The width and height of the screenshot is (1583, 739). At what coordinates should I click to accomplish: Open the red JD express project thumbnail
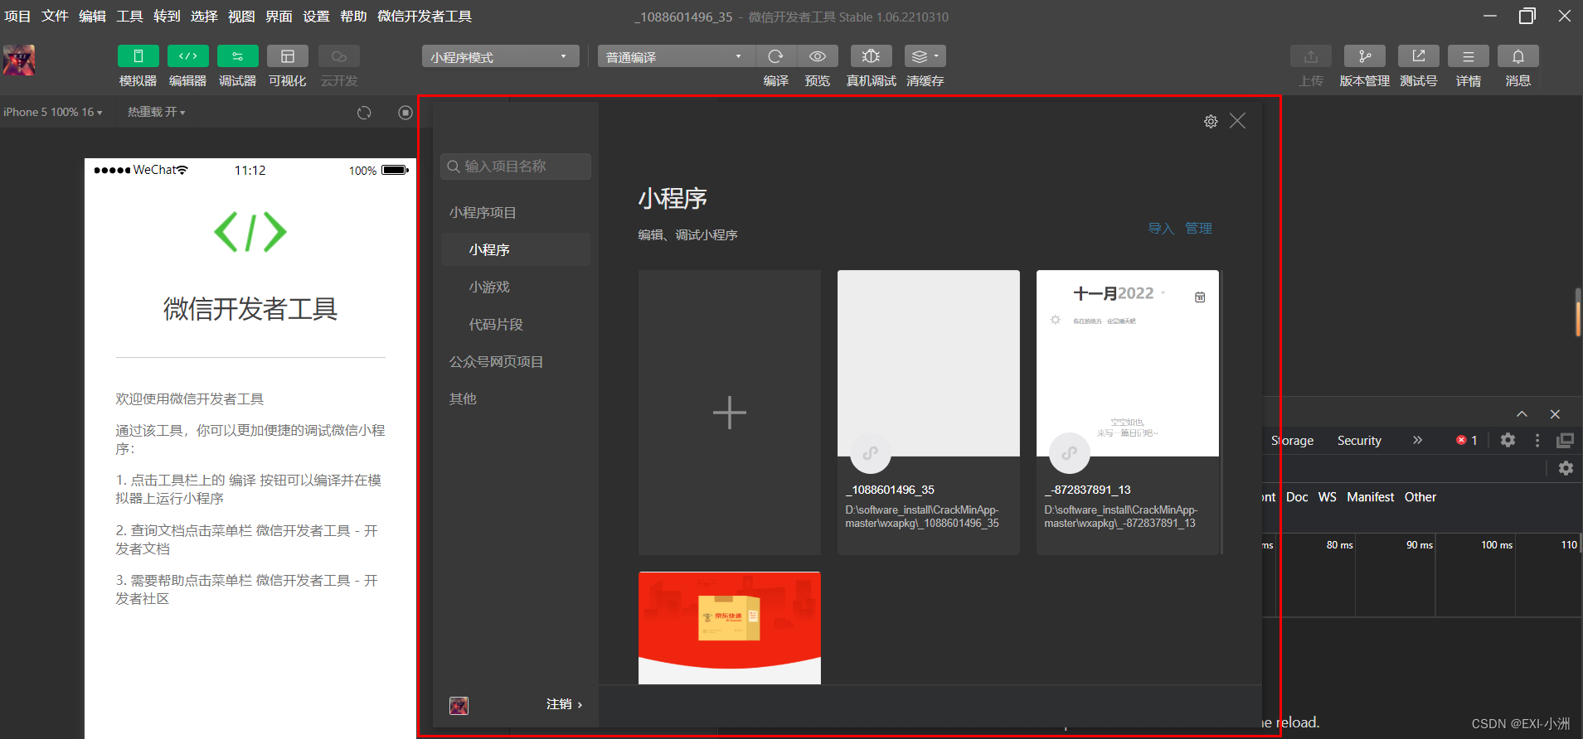tap(730, 628)
